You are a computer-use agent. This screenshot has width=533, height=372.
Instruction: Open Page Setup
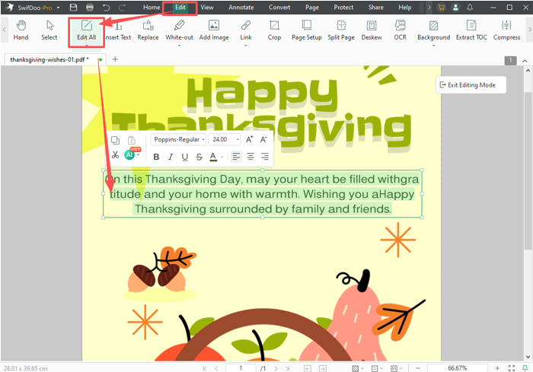(x=307, y=30)
